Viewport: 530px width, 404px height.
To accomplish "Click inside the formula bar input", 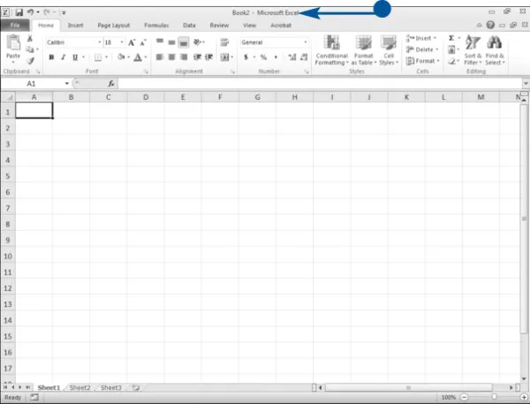I will tap(318, 83).
